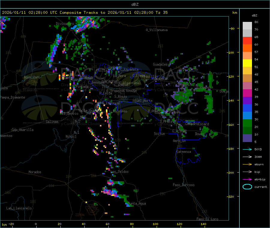Click the A_Villanueva map label
Screen dimensions: 270x228
point(157,30)
